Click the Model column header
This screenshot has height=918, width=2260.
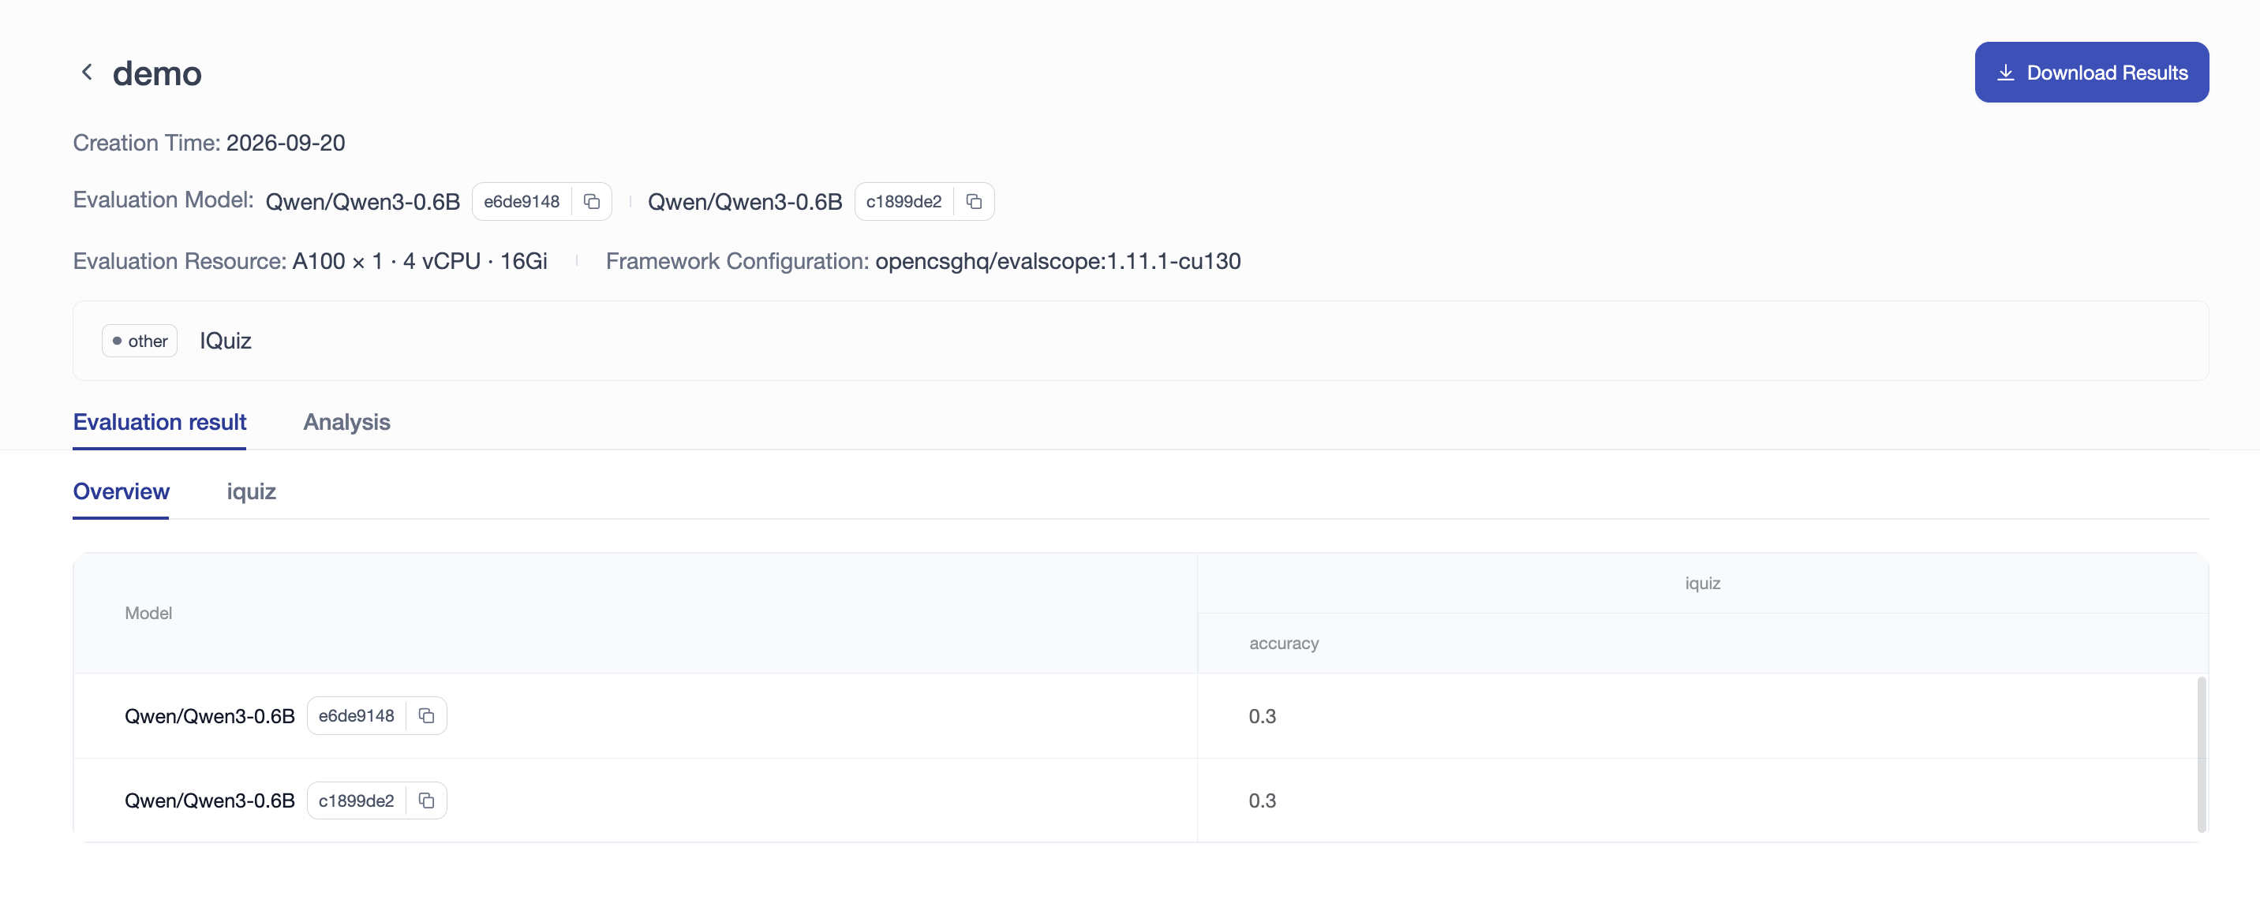pyautogui.click(x=148, y=613)
